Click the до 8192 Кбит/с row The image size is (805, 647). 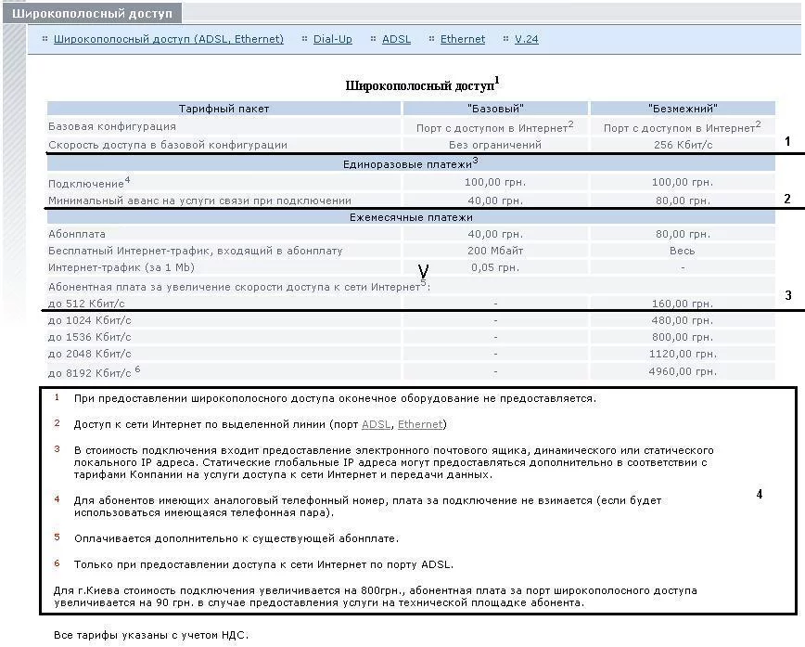(x=411, y=371)
